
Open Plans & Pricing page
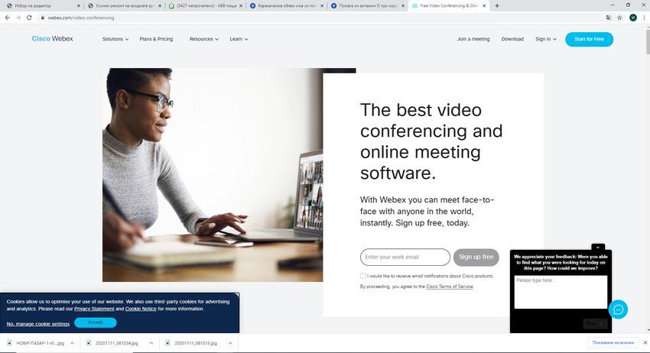[156, 39]
